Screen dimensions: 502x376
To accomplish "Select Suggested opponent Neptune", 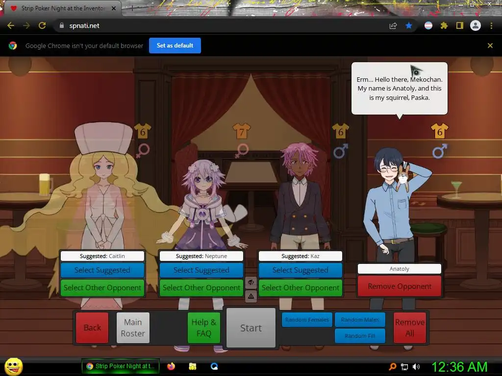I will (201, 270).
